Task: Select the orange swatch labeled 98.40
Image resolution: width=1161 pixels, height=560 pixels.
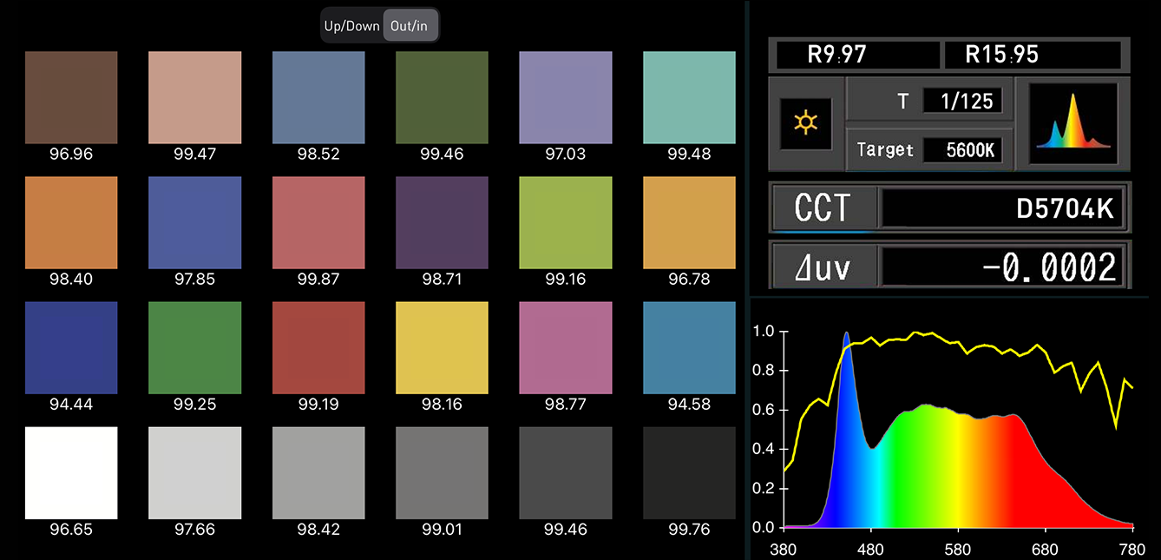Action: tap(71, 222)
